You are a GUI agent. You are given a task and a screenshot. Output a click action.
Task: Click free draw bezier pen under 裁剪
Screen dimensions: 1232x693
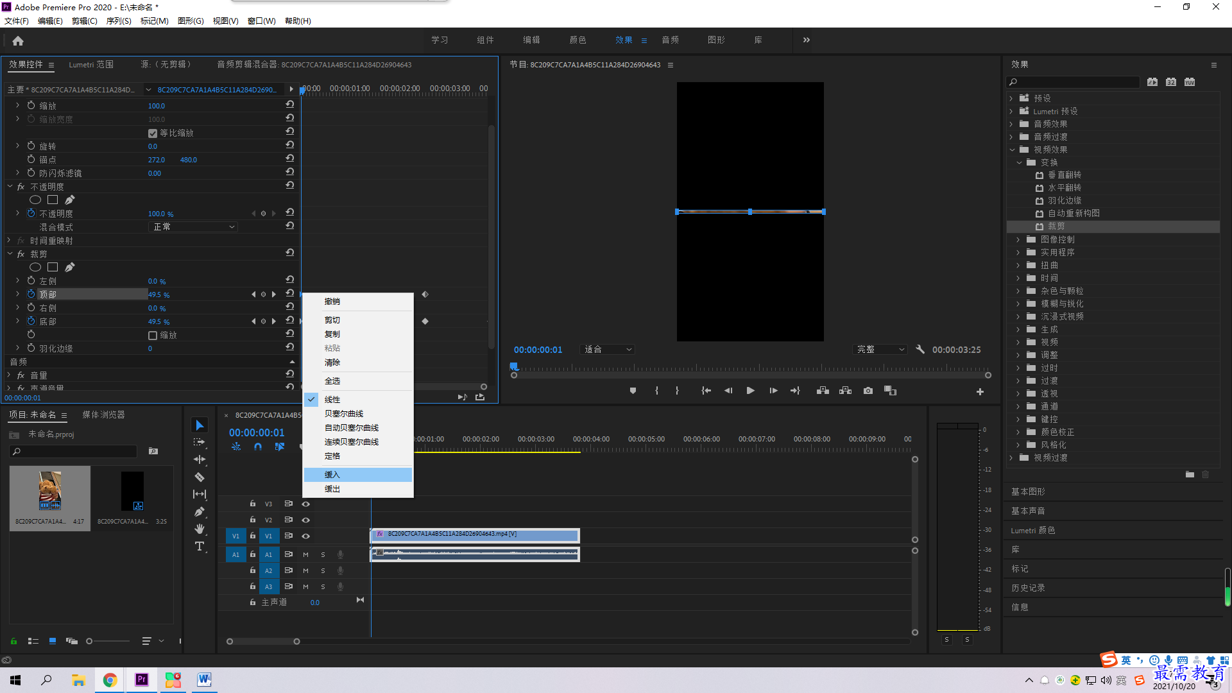point(70,267)
